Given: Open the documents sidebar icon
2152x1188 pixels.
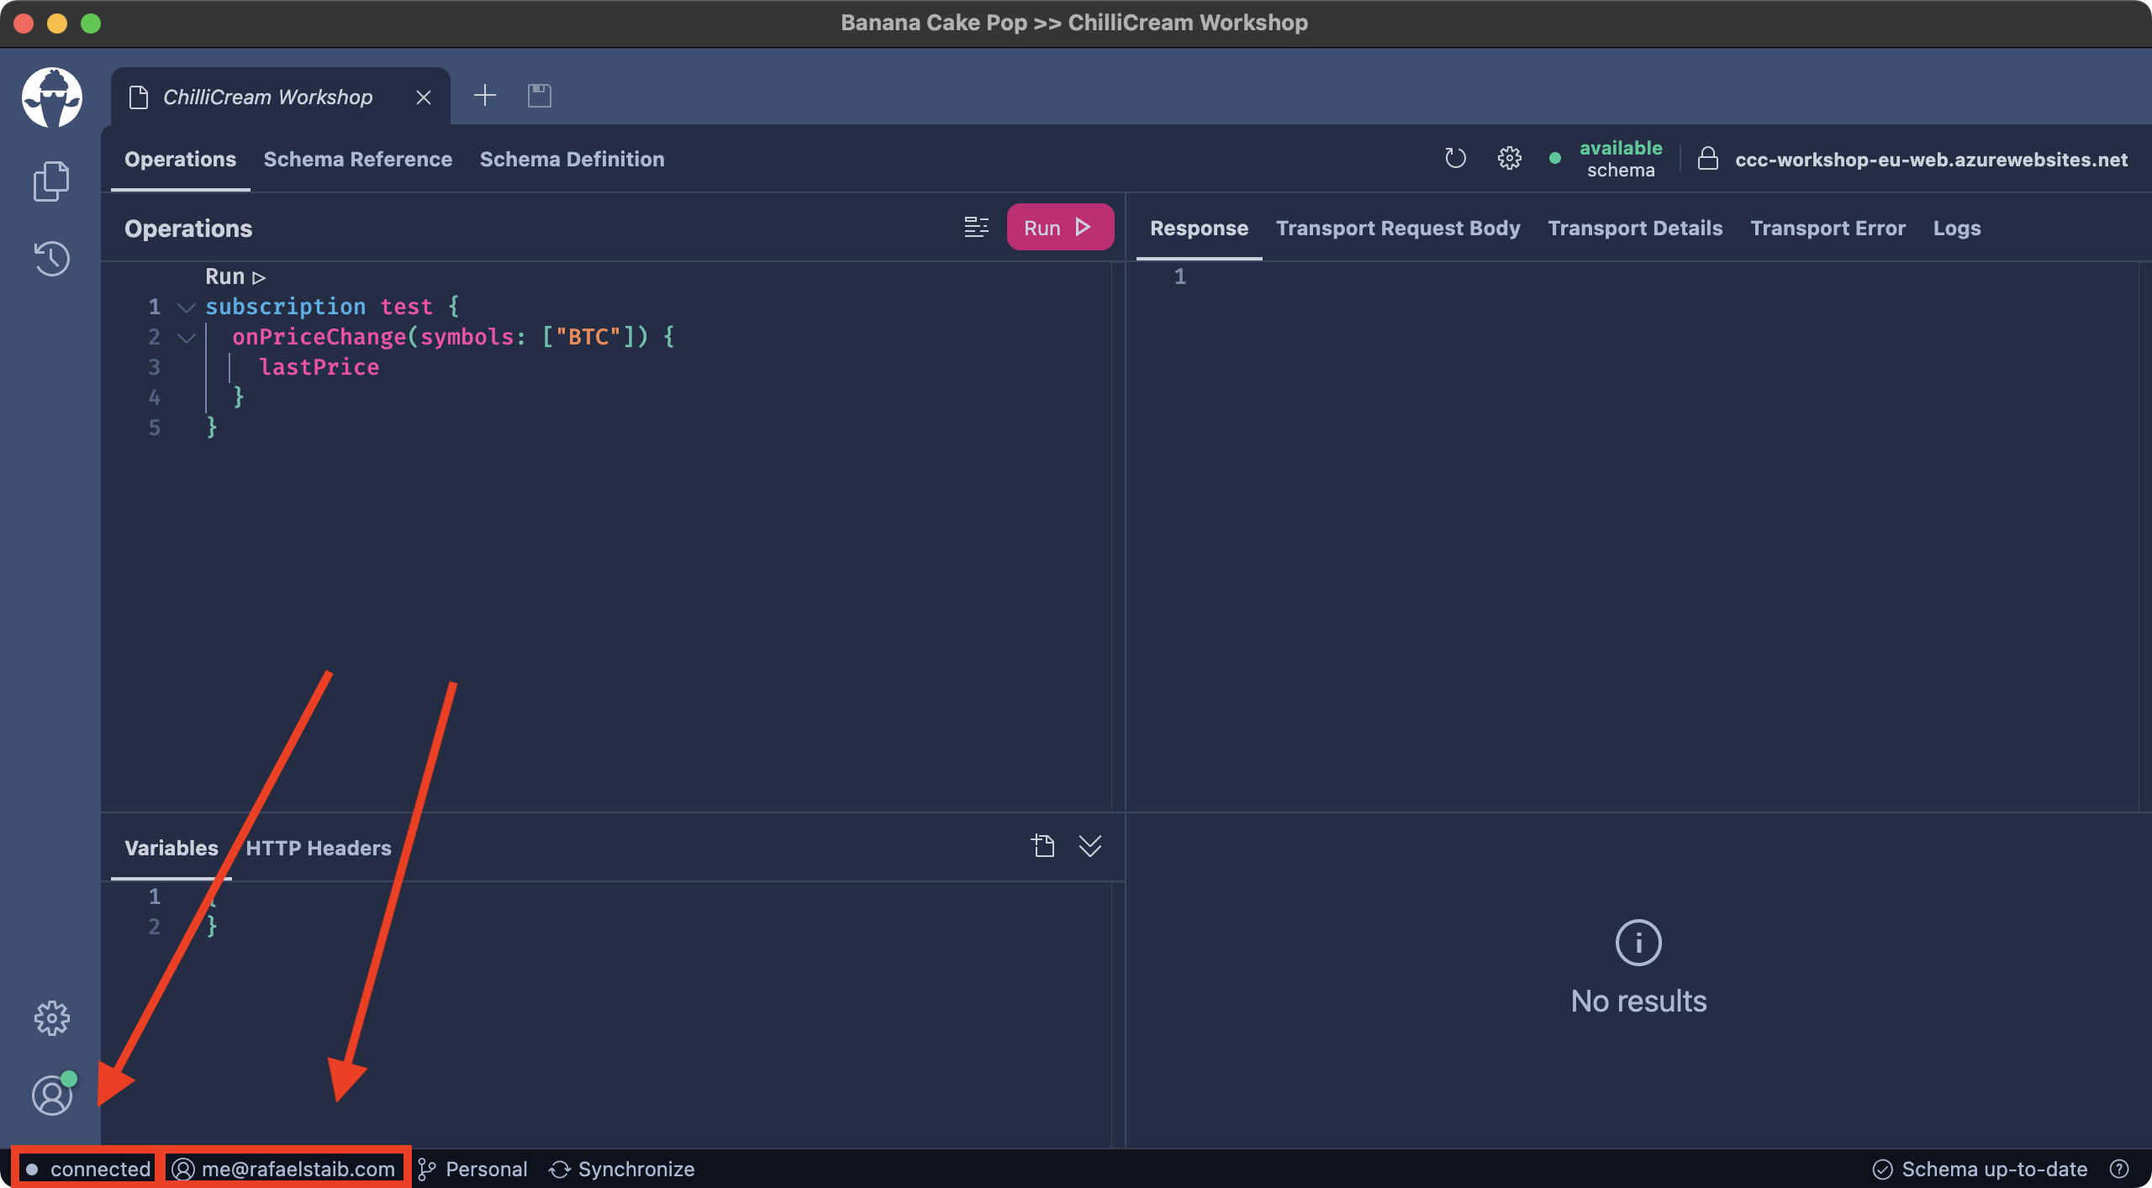Looking at the screenshot, I should point(51,181).
